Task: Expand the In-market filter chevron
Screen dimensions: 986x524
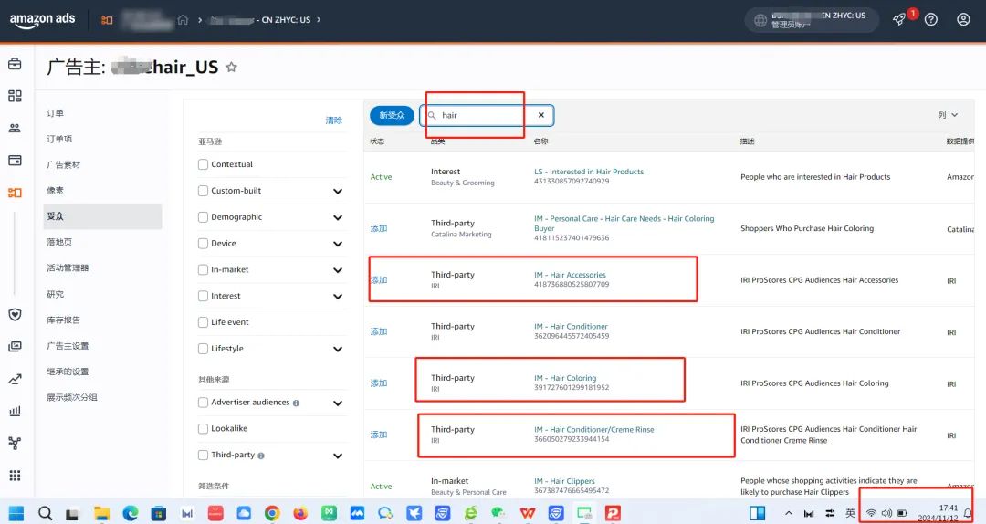Action: 338,270
